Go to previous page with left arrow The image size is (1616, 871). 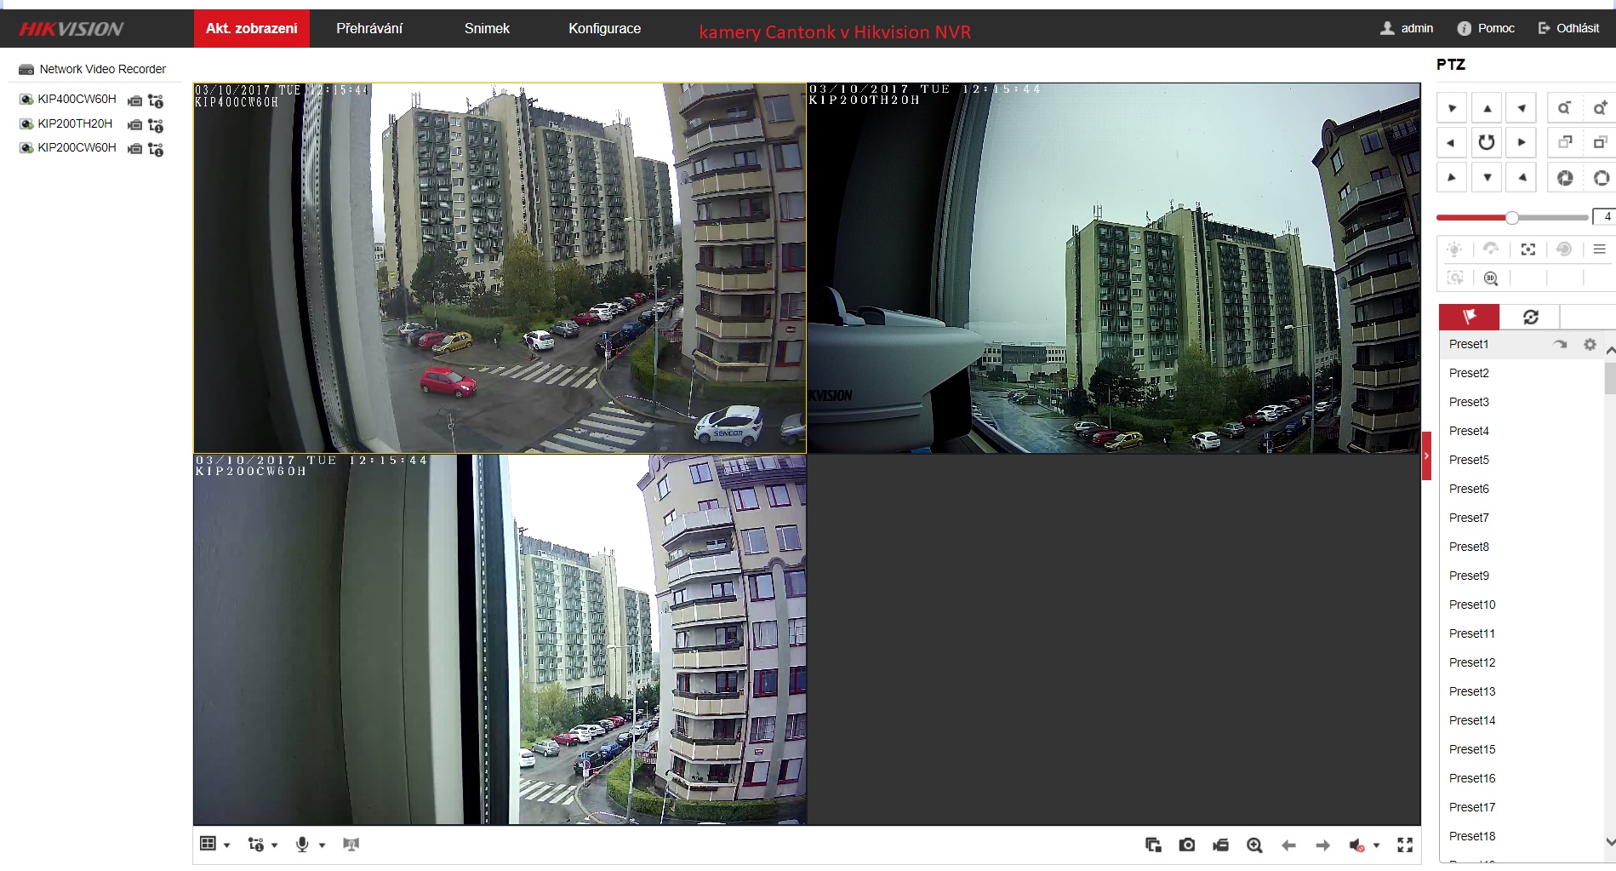click(x=1288, y=845)
